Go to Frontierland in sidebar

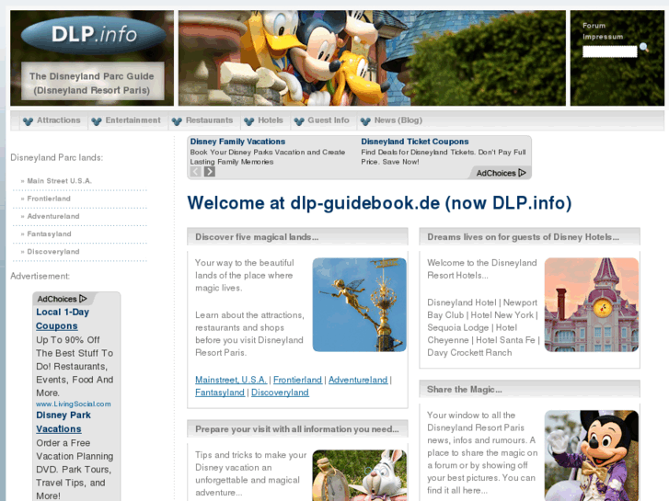click(x=49, y=199)
